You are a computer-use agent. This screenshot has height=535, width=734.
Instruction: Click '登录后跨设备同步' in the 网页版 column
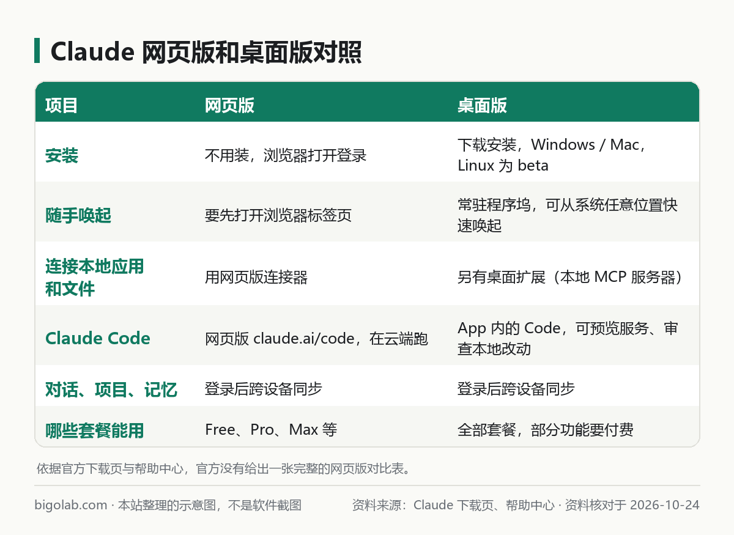click(264, 389)
